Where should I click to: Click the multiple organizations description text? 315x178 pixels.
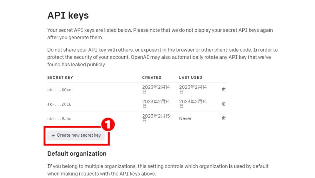(x=158, y=170)
